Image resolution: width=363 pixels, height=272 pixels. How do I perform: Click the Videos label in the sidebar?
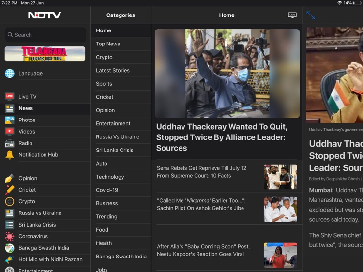click(27, 132)
